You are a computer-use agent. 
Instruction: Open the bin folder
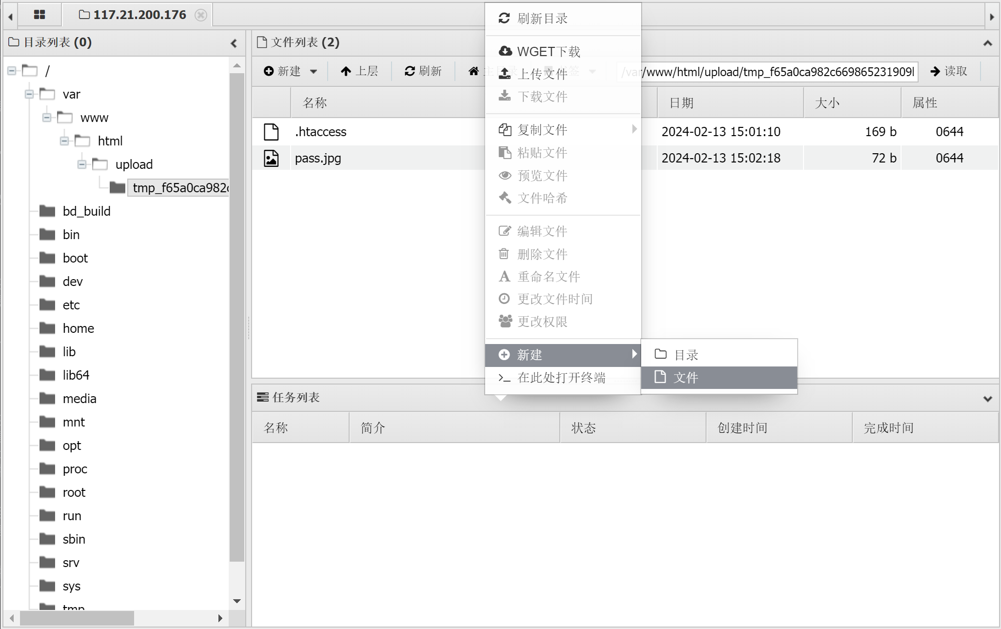[x=71, y=235]
